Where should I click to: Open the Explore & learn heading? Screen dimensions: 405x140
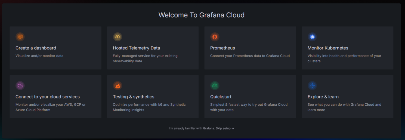click(x=323, y=97)
